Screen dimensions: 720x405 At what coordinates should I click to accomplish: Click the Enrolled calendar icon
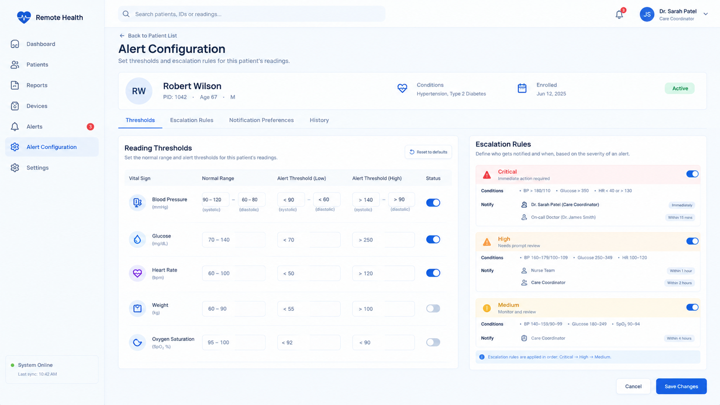click(x=522, y=88)
